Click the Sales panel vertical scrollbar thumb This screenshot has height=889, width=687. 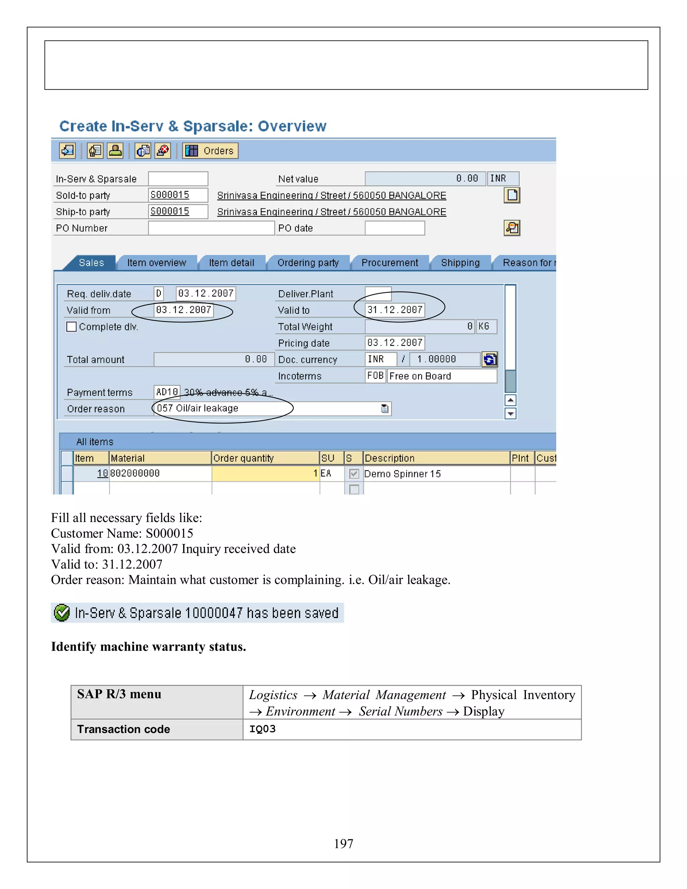click(510, 381)
